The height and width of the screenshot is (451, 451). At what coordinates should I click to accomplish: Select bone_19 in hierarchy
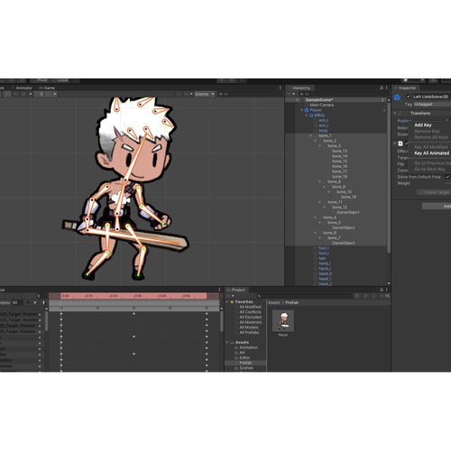click(348, 197)
